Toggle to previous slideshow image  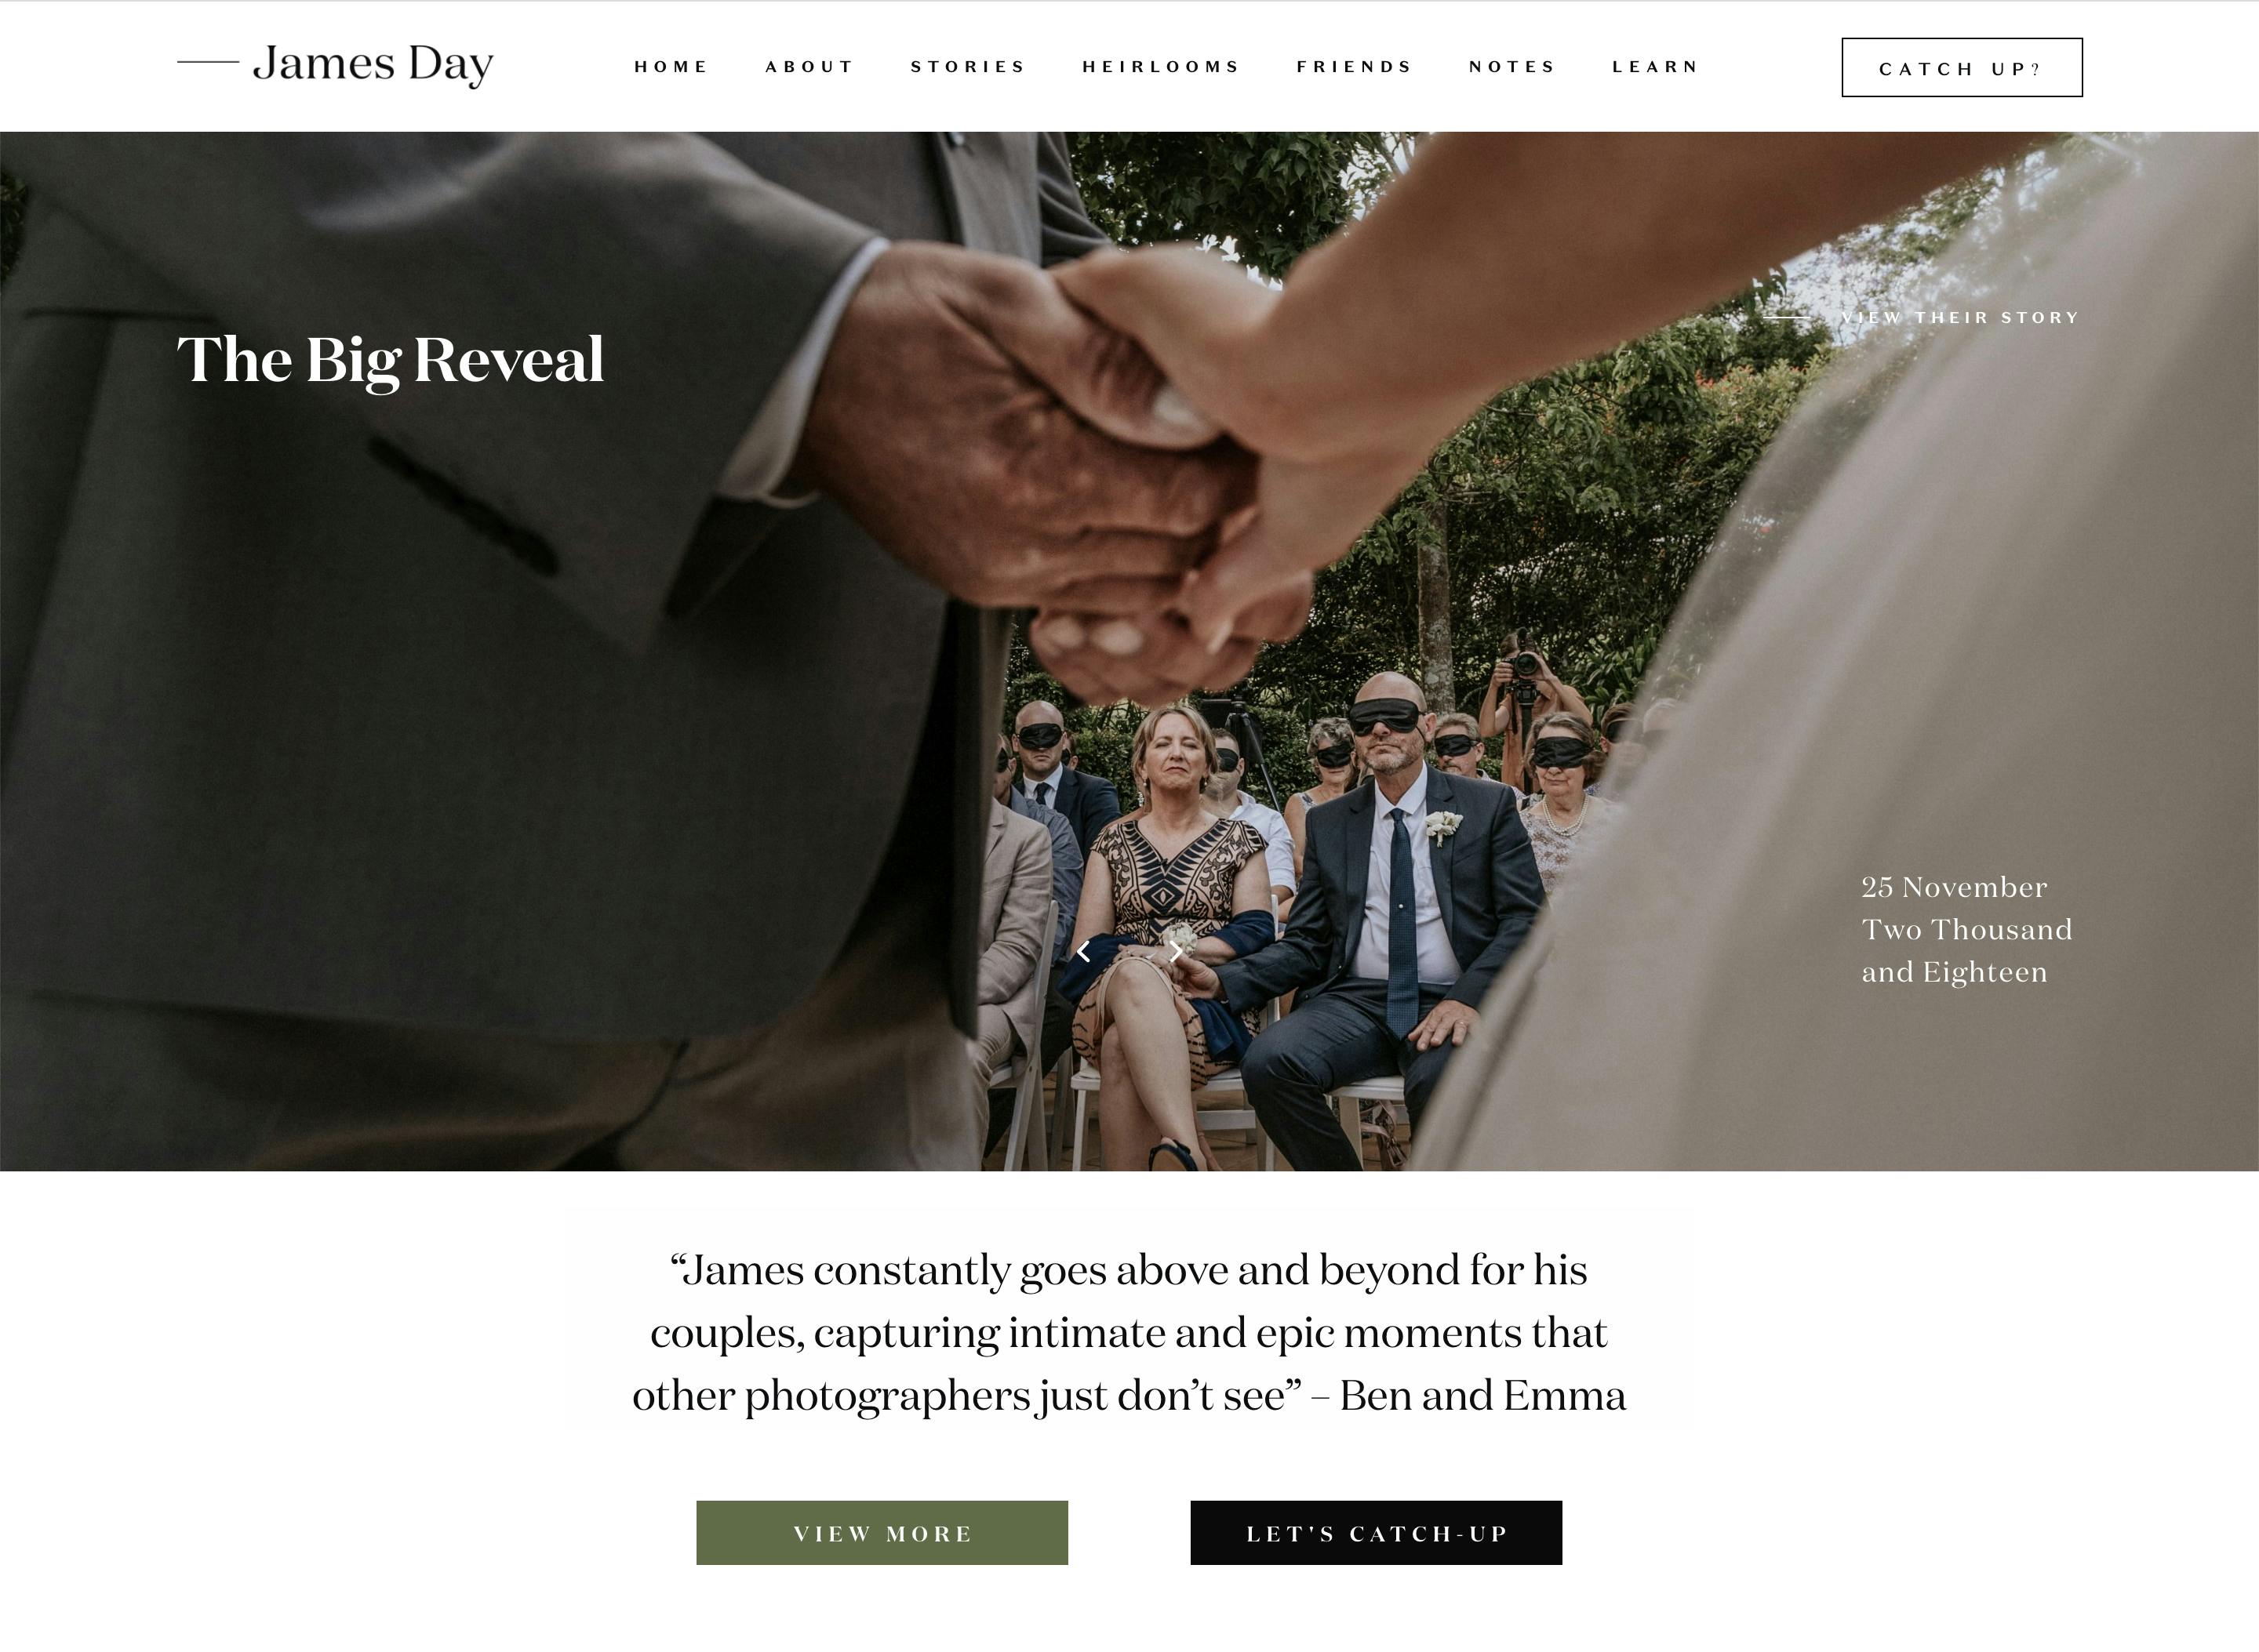[x=1084, y=949]
